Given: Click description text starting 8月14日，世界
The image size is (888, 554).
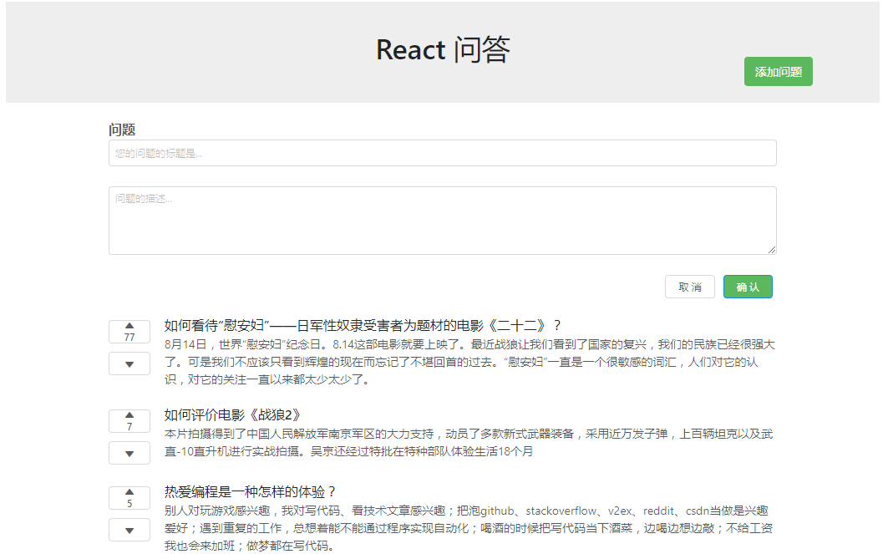Looking at the screenshot, I should pyautogui.click(x=469, y=362).
